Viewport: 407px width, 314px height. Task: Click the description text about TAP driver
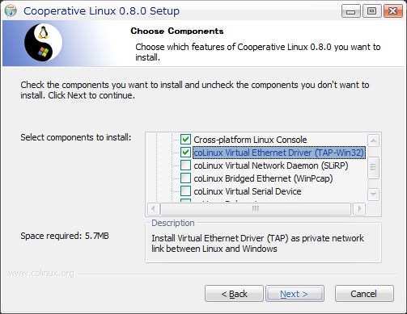click(257, 244)
